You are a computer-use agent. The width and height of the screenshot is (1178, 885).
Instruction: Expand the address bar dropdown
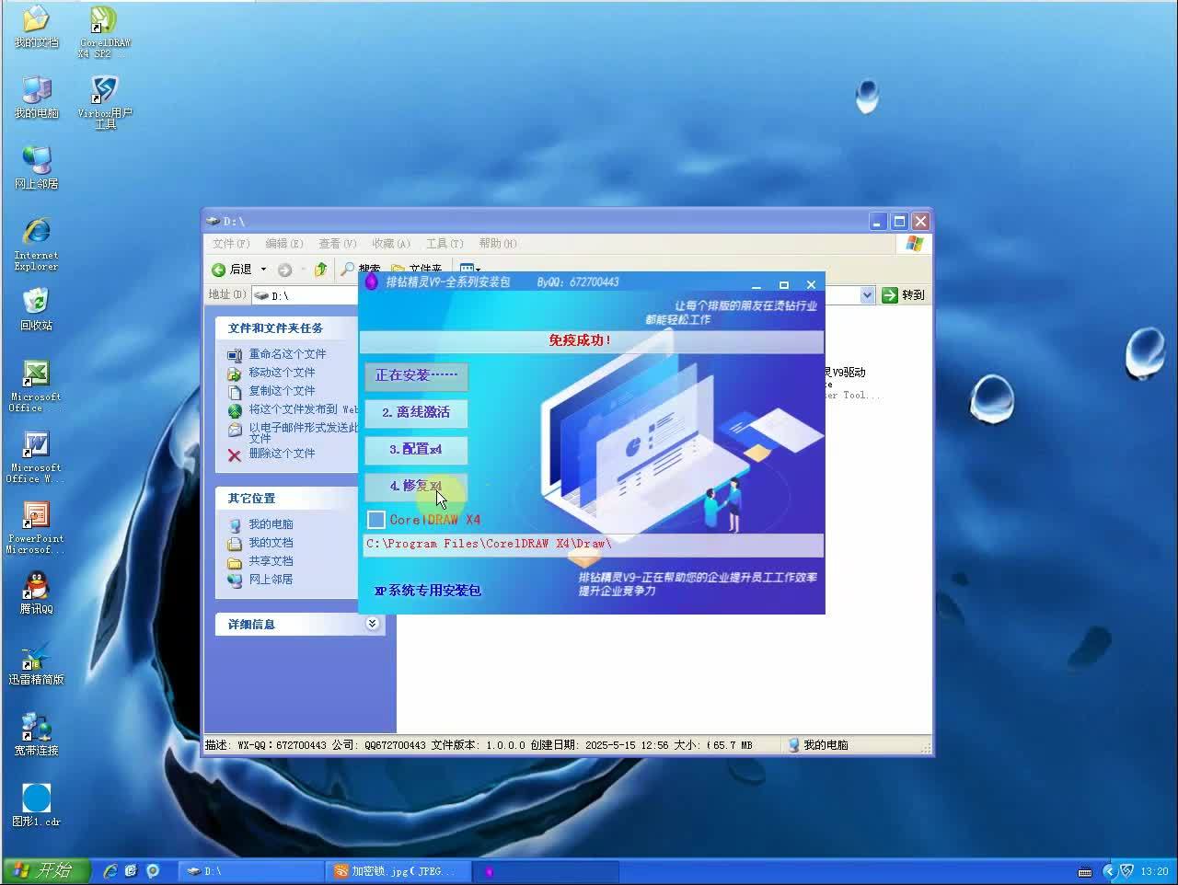[867, 294]
